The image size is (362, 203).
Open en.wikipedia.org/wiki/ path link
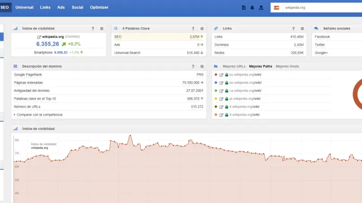click(x=246, y=83)
